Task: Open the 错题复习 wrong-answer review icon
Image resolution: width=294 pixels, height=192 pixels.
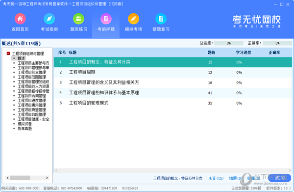Action: click(161, 19)
